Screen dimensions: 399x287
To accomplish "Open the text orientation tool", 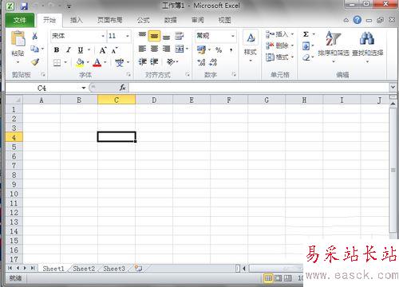I will click(171, 62).
